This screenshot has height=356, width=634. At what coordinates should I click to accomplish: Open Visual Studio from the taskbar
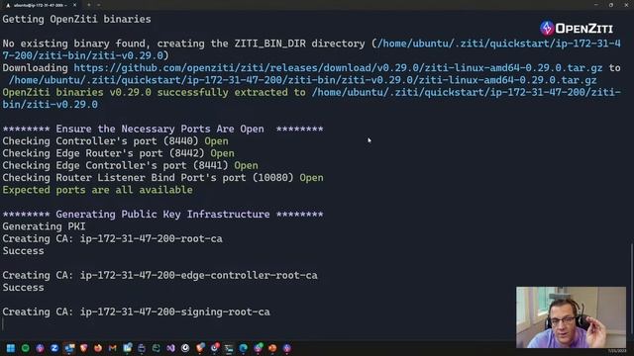point(170,348)
